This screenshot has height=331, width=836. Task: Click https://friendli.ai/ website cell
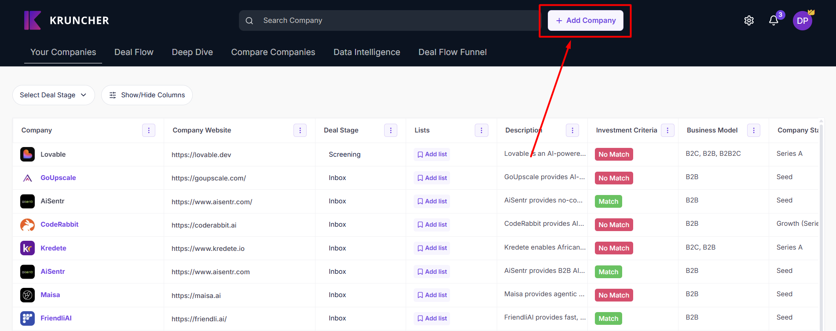[199, 319]
